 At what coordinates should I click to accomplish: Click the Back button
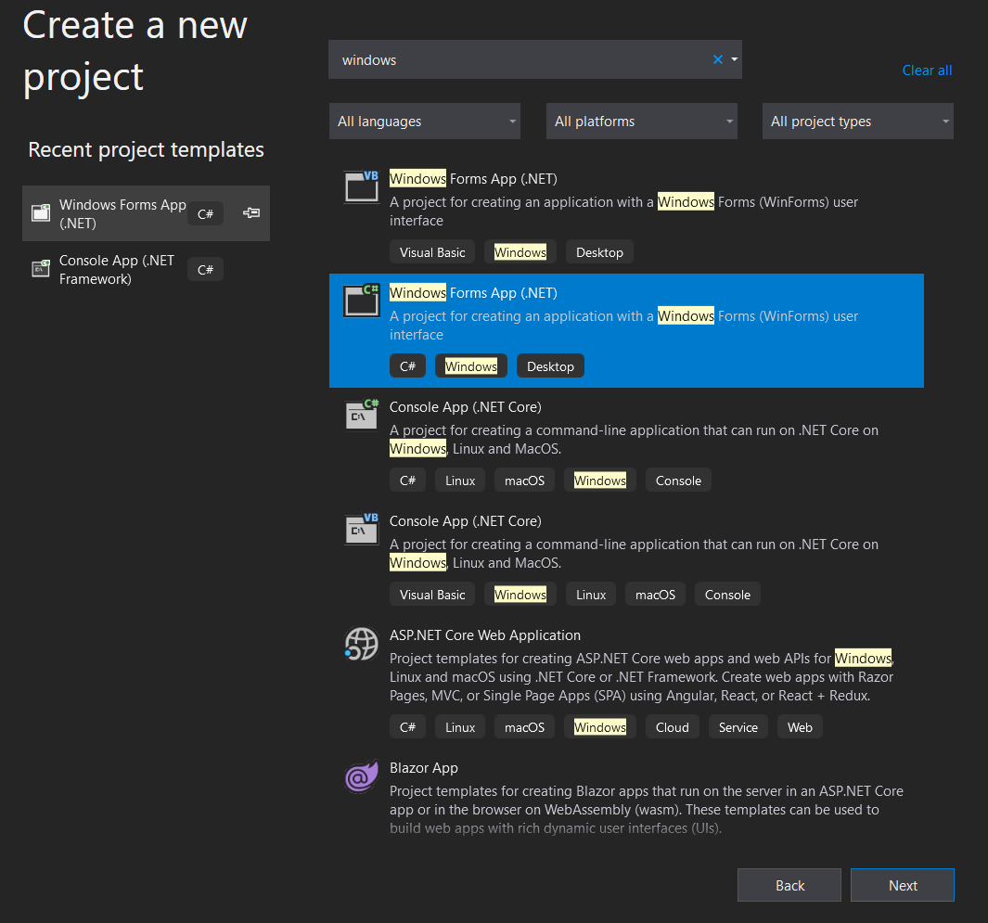point(789,885)
